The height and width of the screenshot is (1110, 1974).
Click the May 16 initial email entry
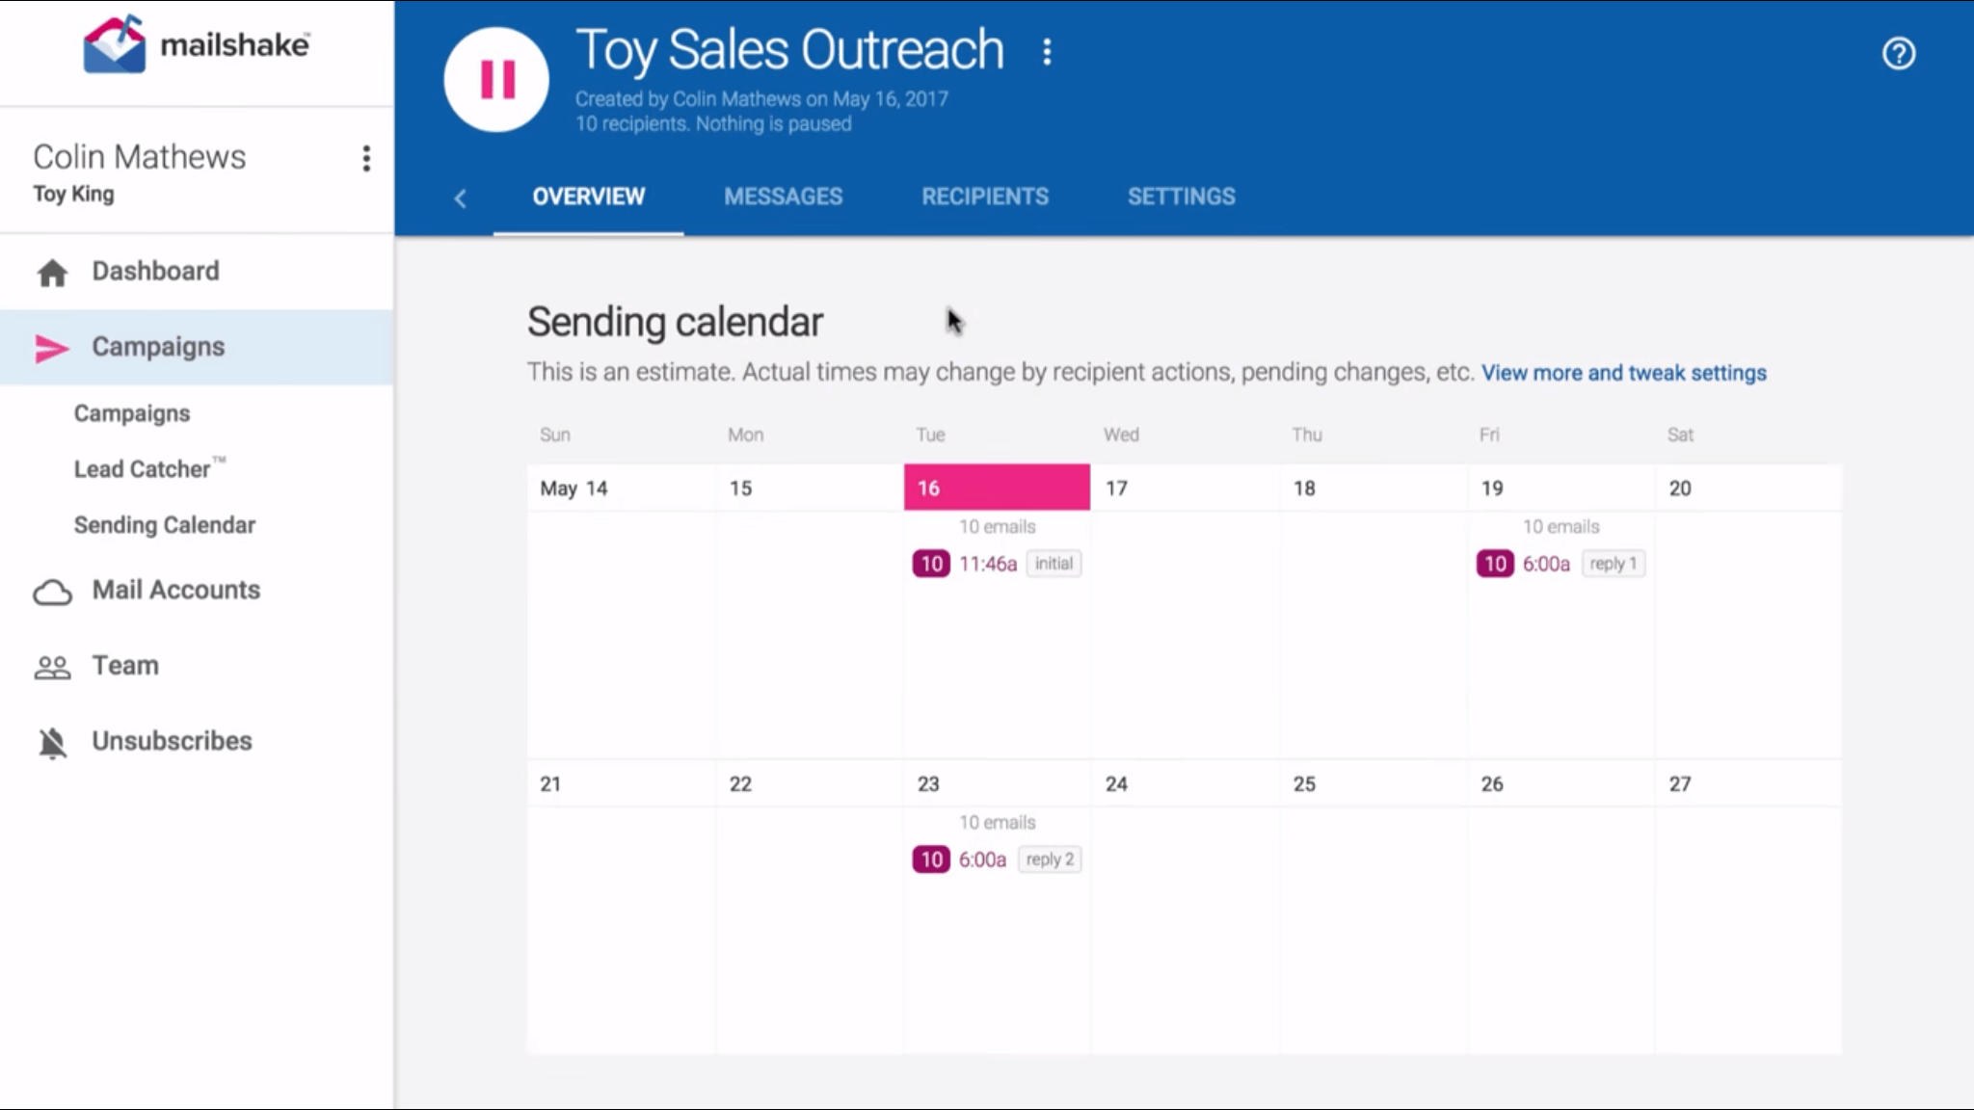pos(995,563)
